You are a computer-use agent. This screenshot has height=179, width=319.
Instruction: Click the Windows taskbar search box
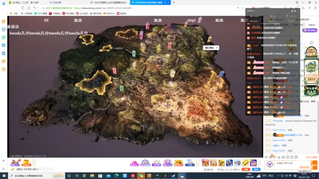pyautogui.click(x=37, y=175)
